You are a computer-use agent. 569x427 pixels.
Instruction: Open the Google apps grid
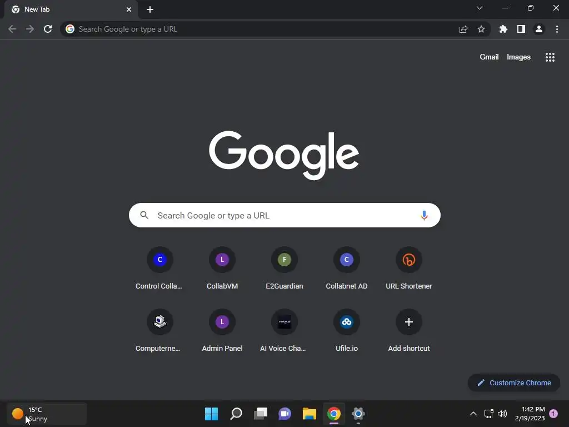550,57
